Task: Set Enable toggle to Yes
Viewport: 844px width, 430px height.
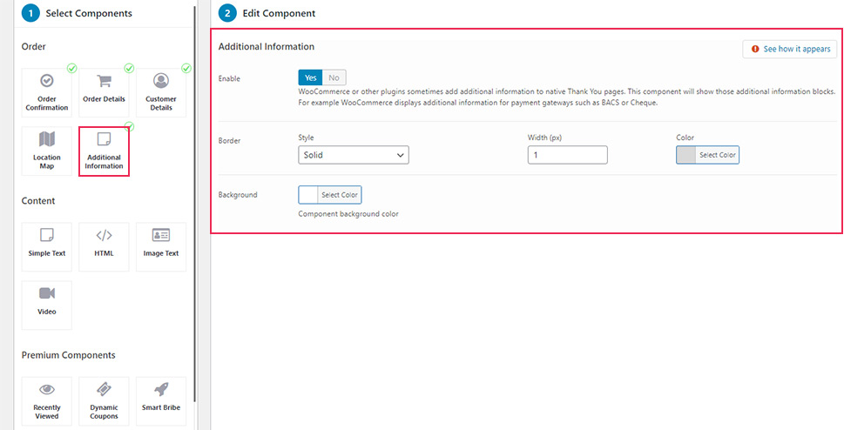Action: 311,77
